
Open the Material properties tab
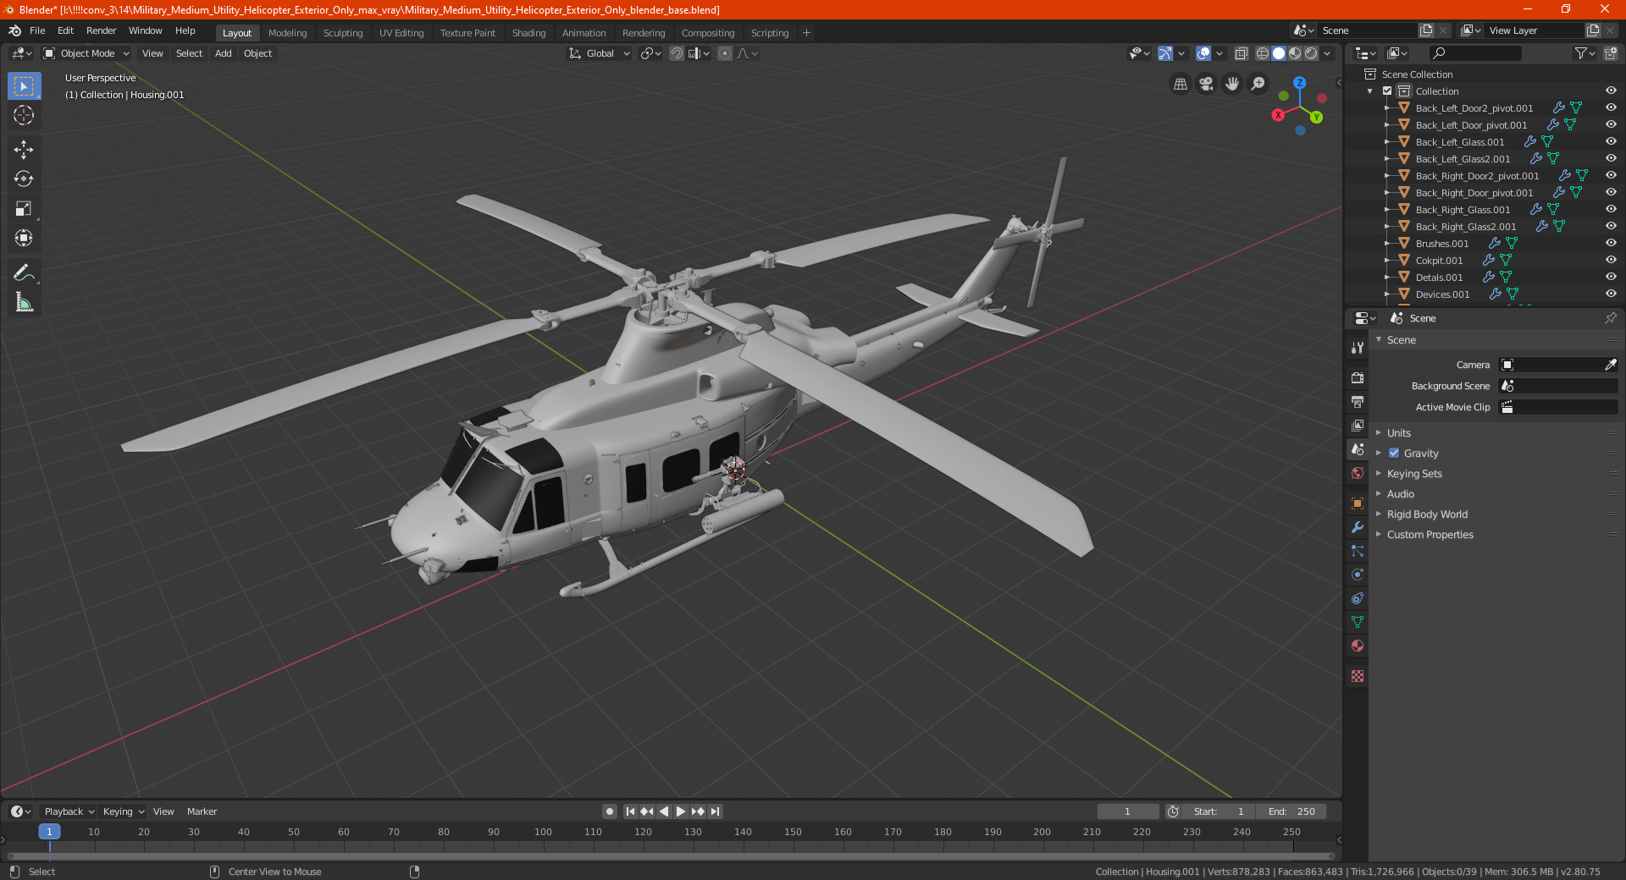1358,646
